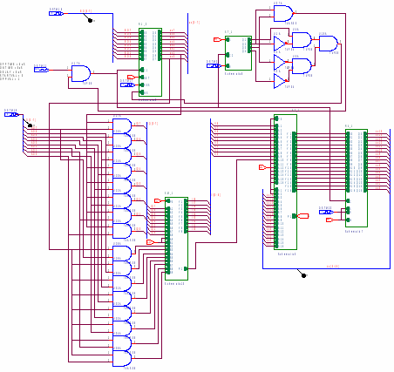Click the red output port on the tall green block
Viewport: 394px width, 372px height.
(303, 216)
